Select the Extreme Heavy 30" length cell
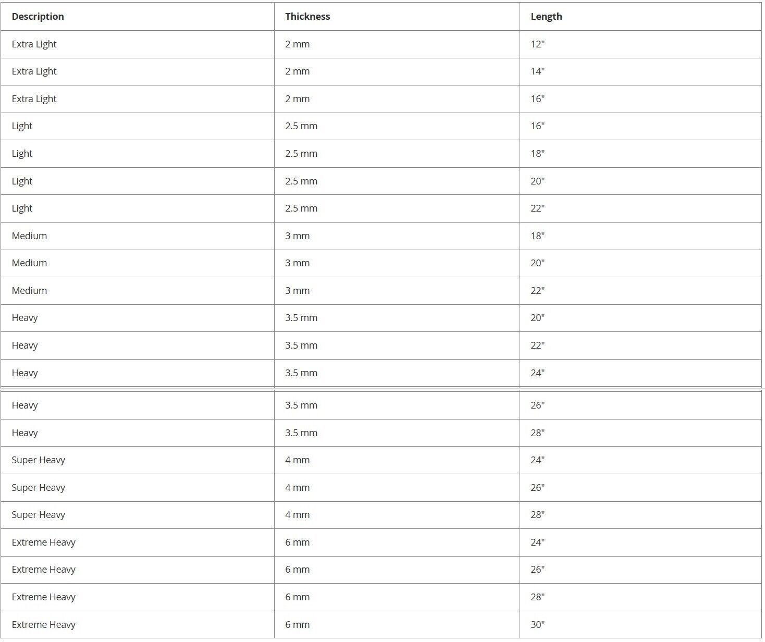765x642 pixels. pos(640,625)
